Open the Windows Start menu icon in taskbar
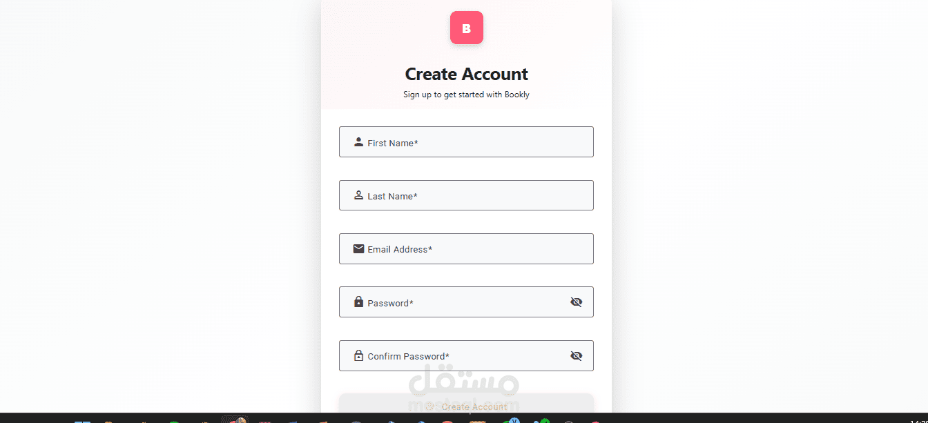Viewport: 928px width, 423px height. [82, 420]
